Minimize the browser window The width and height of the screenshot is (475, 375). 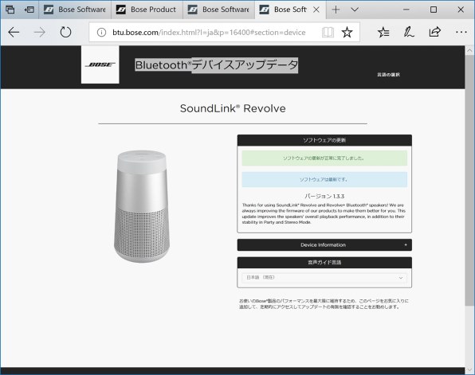click(406, 10)
